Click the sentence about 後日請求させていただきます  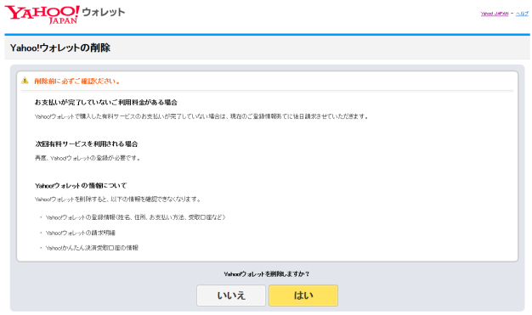pyautogui.click(x=201, y=116)
